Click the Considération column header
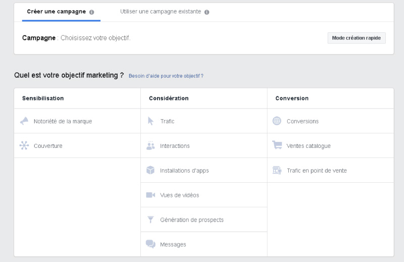The image size is (404, 262). click(169, 98)
